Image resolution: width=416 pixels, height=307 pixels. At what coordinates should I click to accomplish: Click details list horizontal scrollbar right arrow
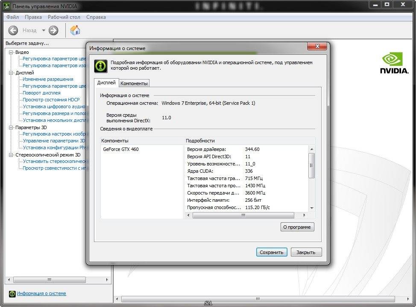pyautogui.click(x=304, y=215)
